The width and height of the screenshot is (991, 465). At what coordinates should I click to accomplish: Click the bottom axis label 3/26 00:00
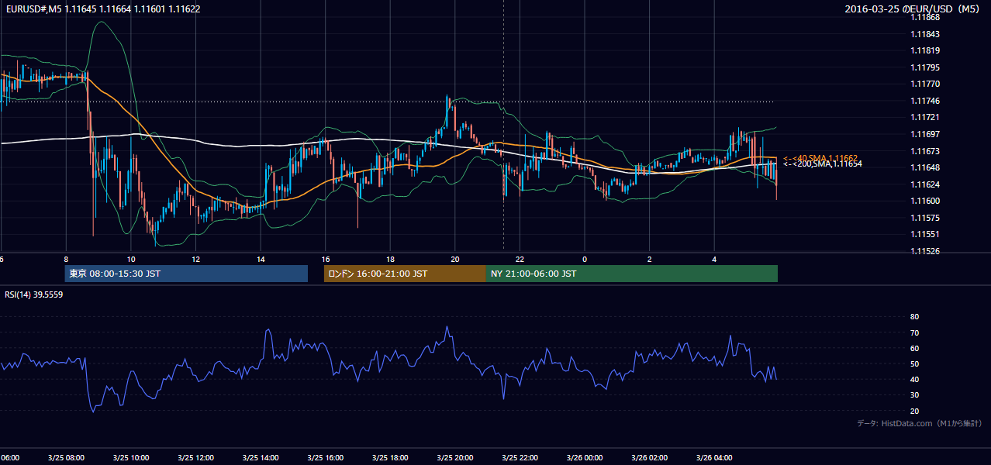point(585,458)
